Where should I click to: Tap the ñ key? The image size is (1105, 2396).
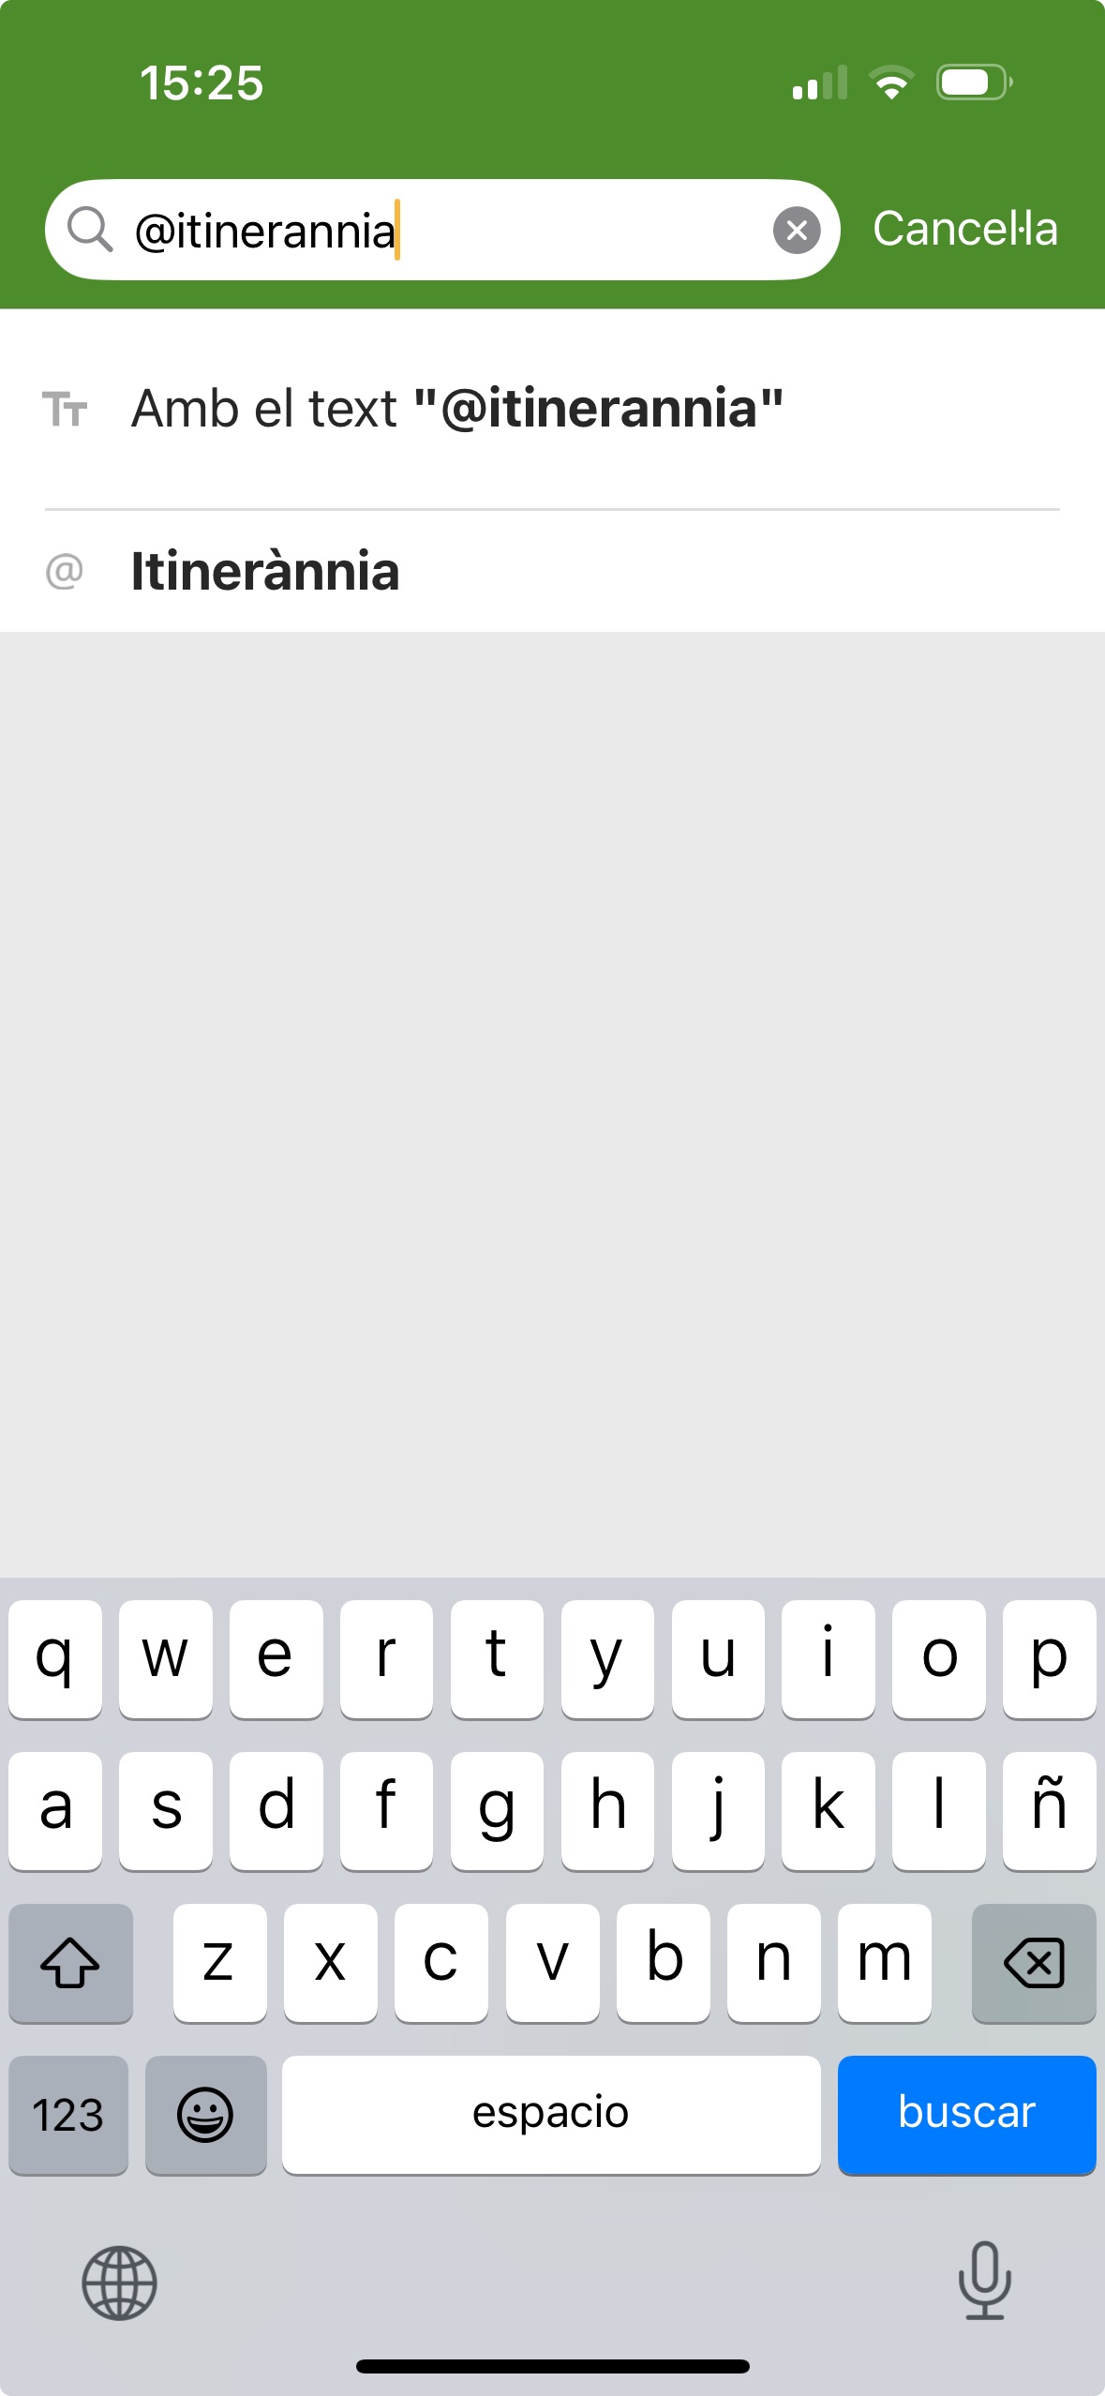tap(1050, 1810)
